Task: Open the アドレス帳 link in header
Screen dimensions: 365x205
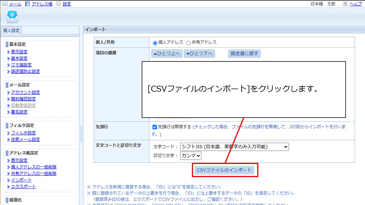Action: click(x=42, y=4)
